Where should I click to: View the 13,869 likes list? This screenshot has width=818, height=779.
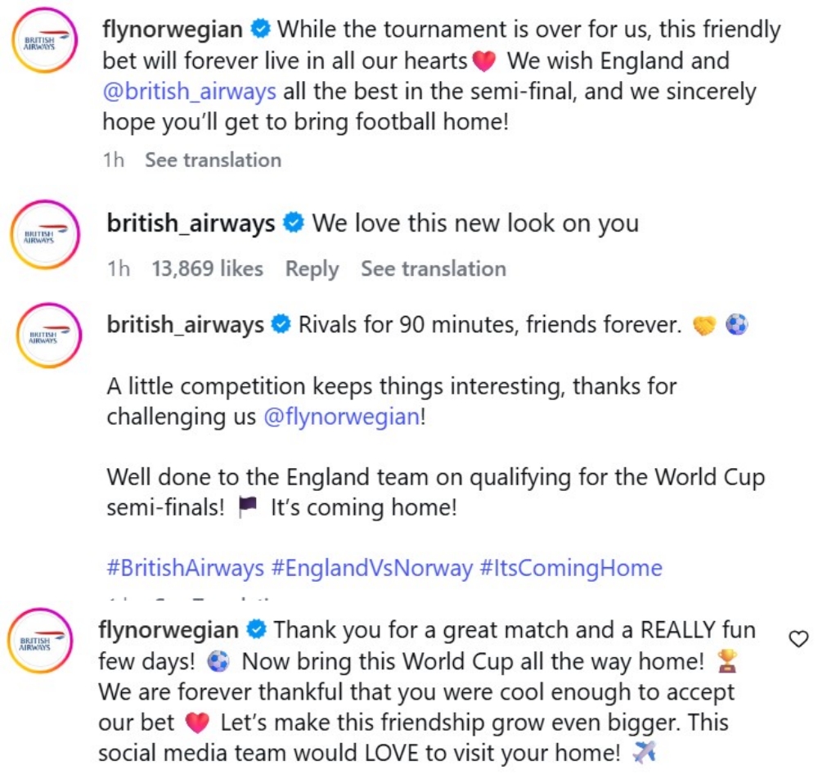(207, 268)
